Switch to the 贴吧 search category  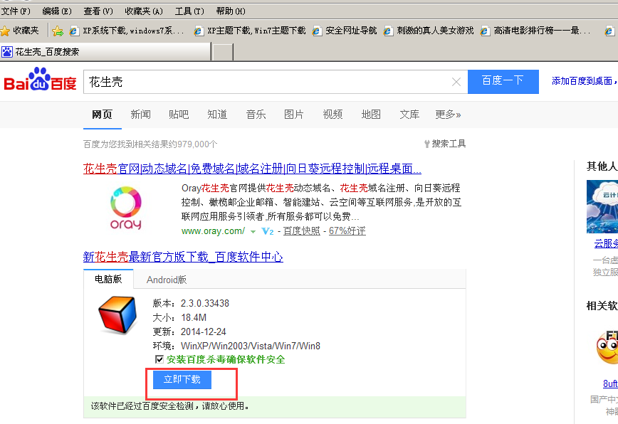(179, 115)
